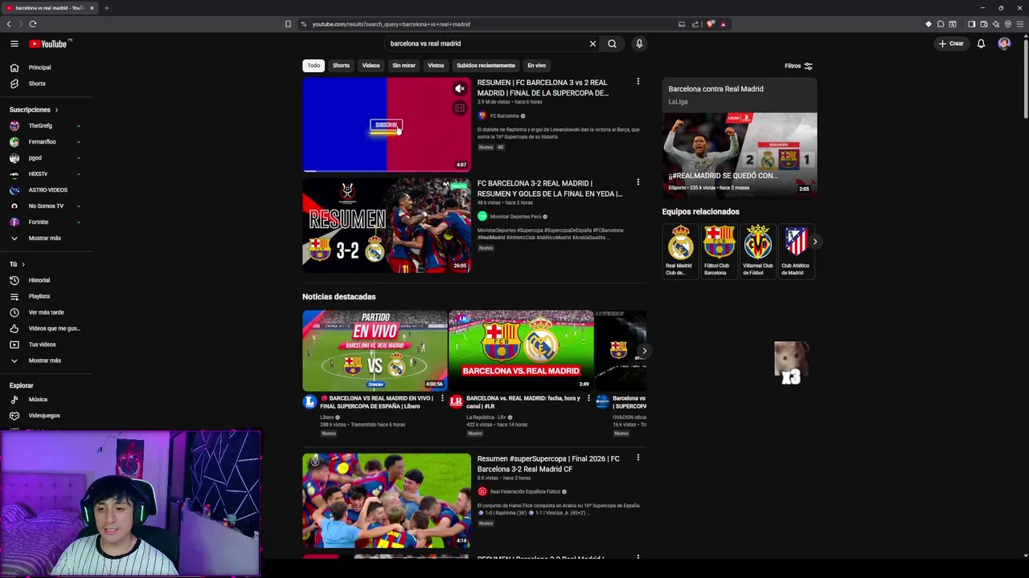The image size is (1029, 578).
Task: Open the Suscripciones section chevron
Action: 56,110
